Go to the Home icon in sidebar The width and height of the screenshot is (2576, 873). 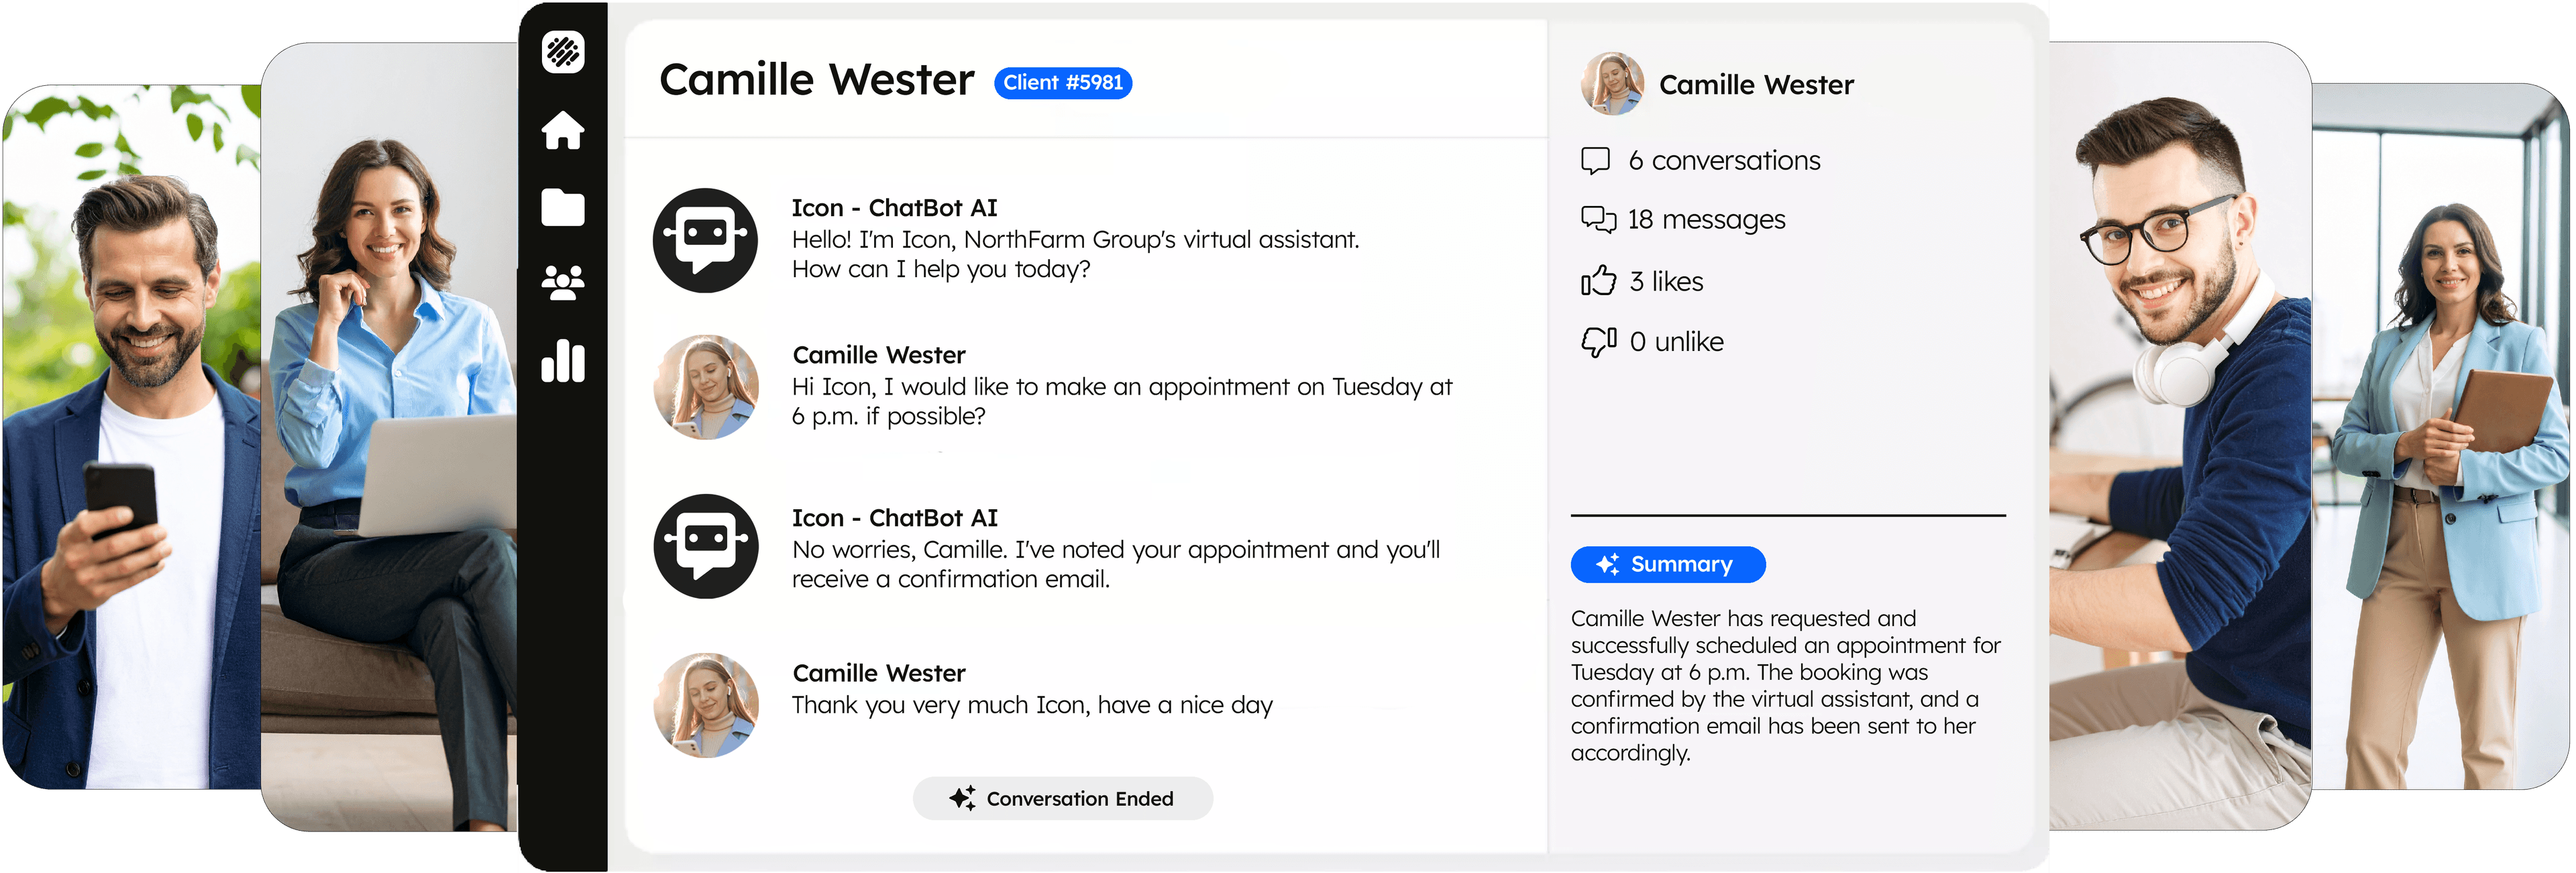click(563, 130)
